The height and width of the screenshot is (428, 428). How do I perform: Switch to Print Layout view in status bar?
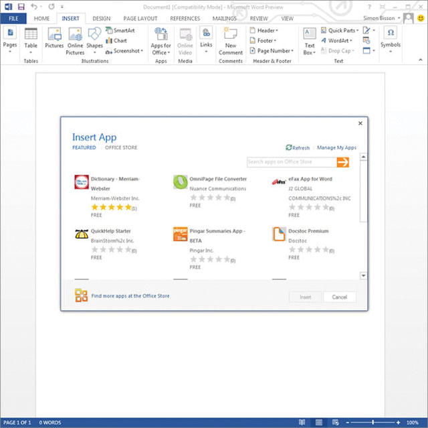(318, 422)
